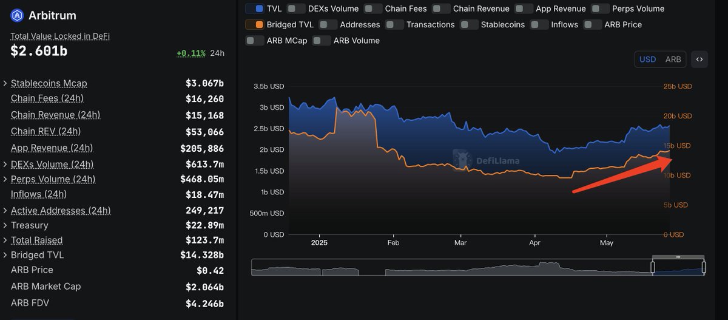Switch on App Revenue in the chart
Image resolution: width=728 pixels, height=320 pixels.
(524, 9)
